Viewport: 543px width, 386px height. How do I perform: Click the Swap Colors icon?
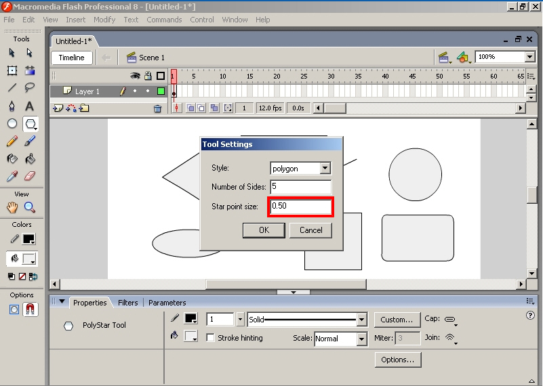(33, 276)
